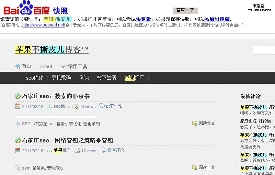
Task: Open post 石家庄seo：搜索的那点事
Action: point(56,96)
